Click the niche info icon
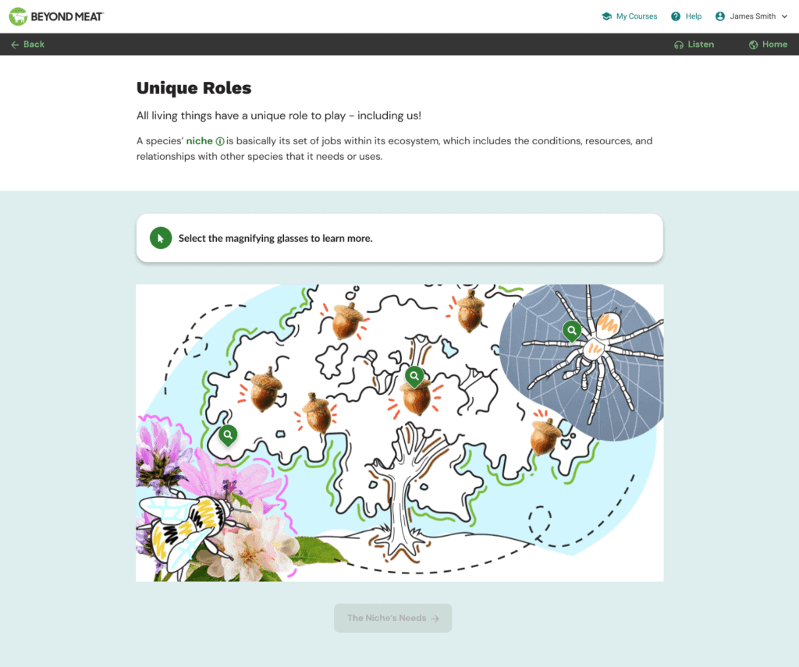The height and width of the screenshot is (667, 799). pyautogui.click(x=219, y=141)
